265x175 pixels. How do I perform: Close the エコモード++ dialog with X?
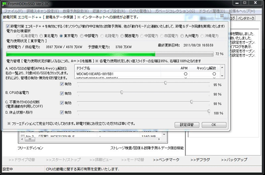pos(222,16)
